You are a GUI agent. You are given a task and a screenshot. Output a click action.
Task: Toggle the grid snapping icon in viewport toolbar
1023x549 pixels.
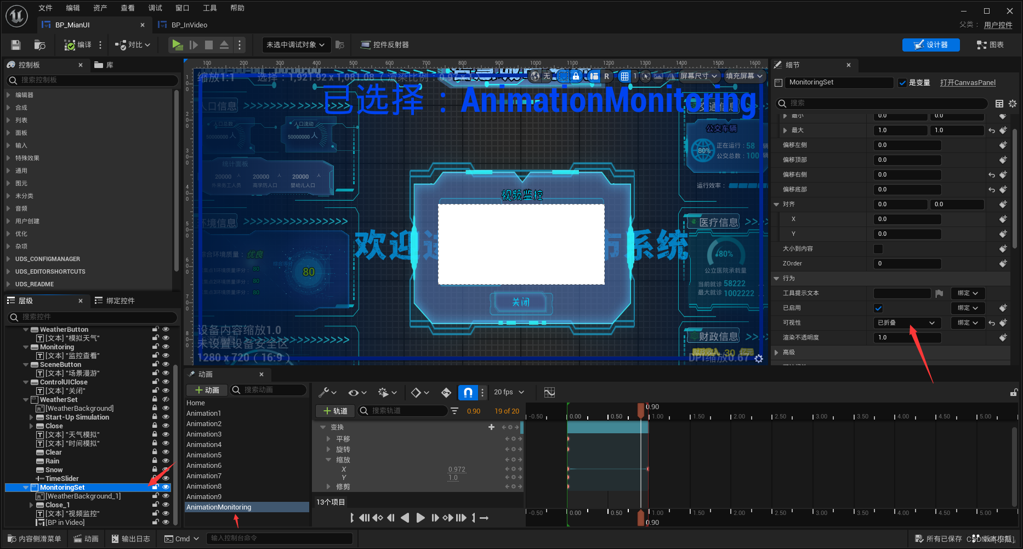[624, 76]
